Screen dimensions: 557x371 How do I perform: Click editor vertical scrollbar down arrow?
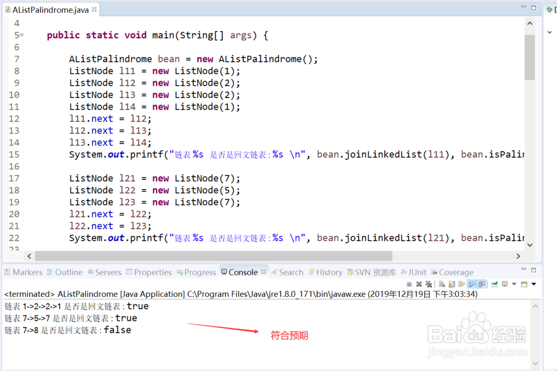[530, 245]
